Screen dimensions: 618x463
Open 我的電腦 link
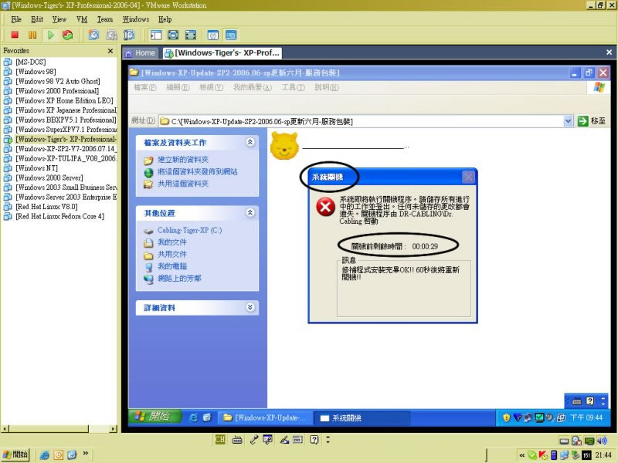pos(172,266)
